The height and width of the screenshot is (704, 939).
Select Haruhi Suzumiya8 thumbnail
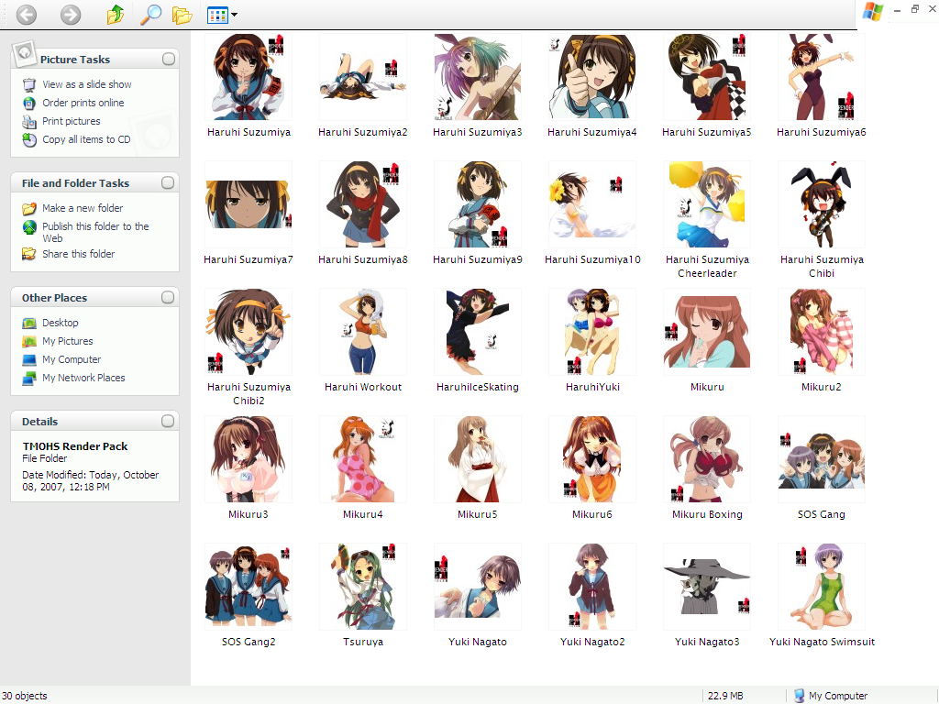[x=363, y=204]
